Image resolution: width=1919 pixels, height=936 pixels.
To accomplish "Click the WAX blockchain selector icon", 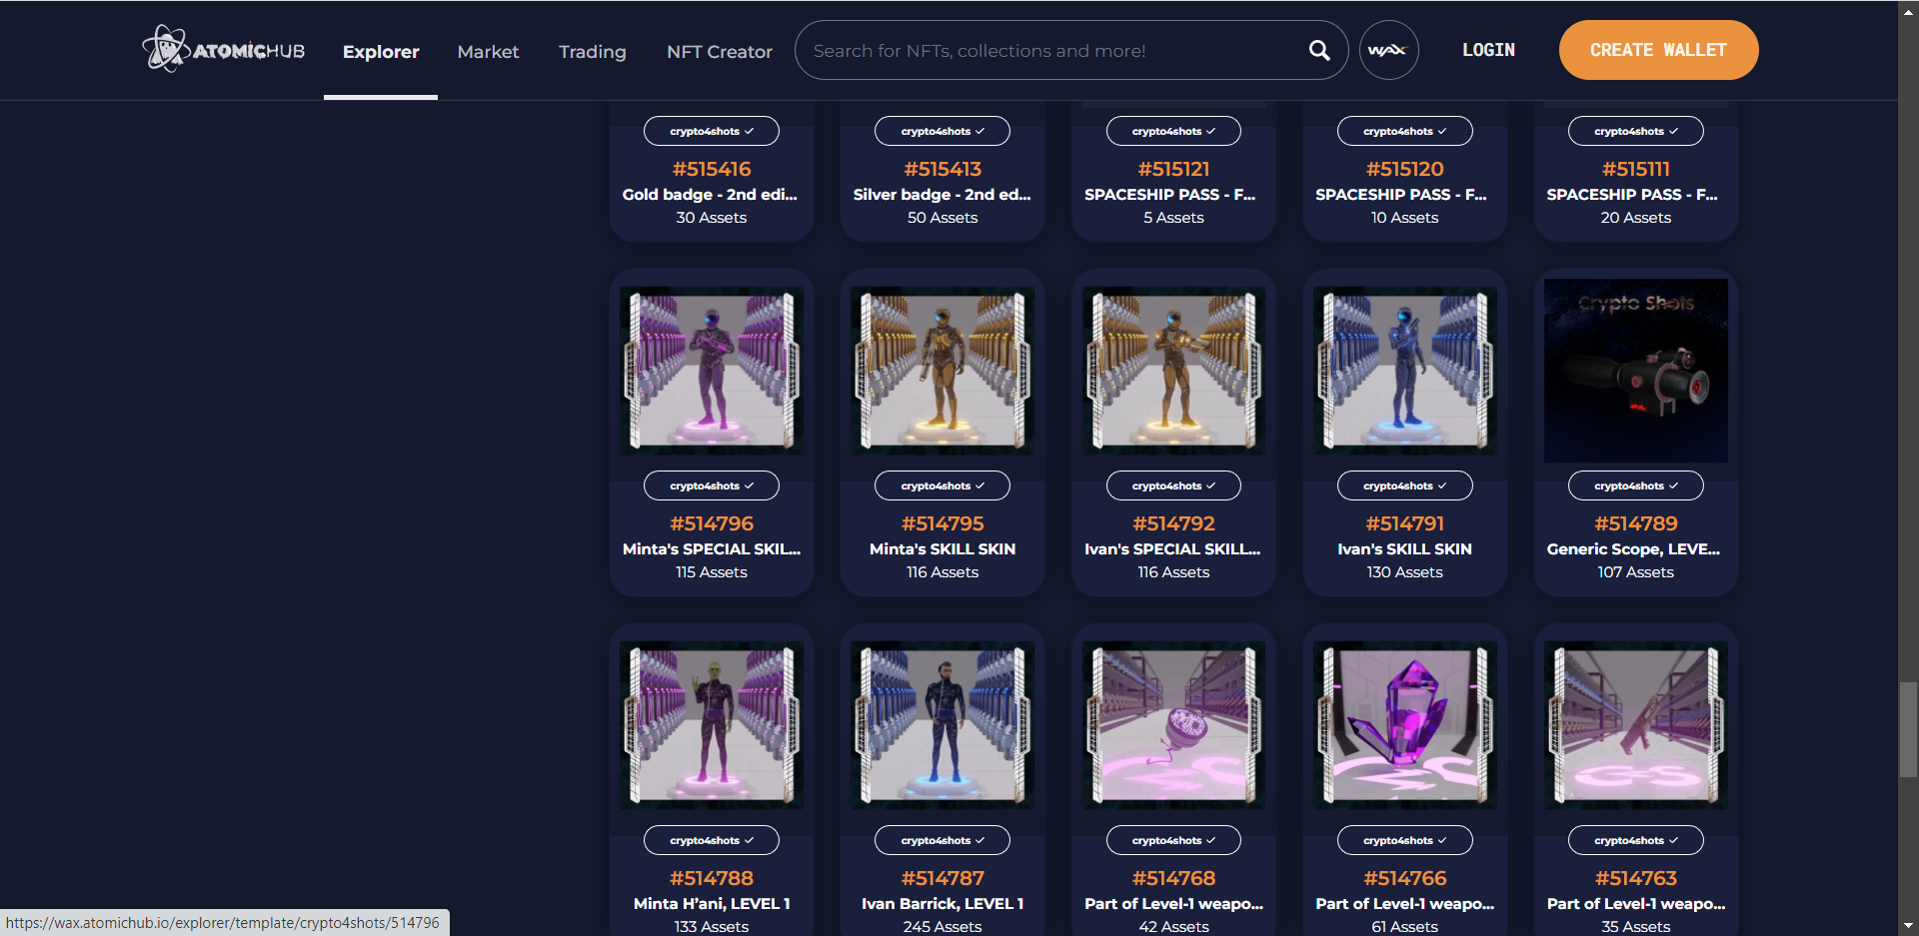I will click(x=1388, y=50).
